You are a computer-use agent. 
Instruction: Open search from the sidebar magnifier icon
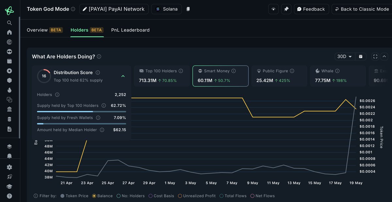(x=9, y=23)
